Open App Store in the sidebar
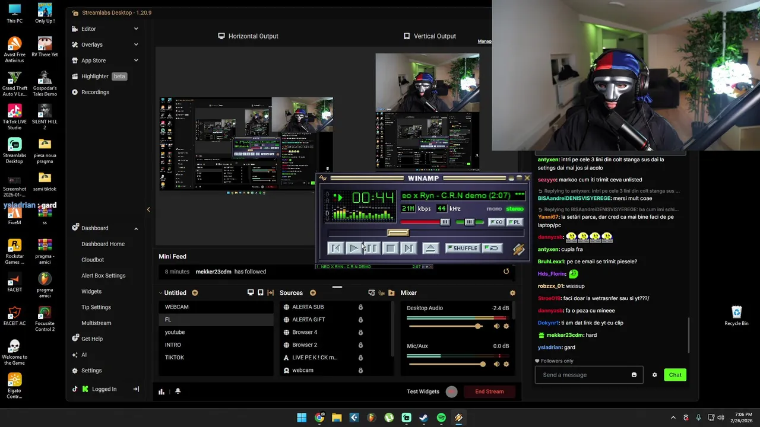Image resolution: width=760 pixels, height=427 pixels. click(x=93, y=60)
